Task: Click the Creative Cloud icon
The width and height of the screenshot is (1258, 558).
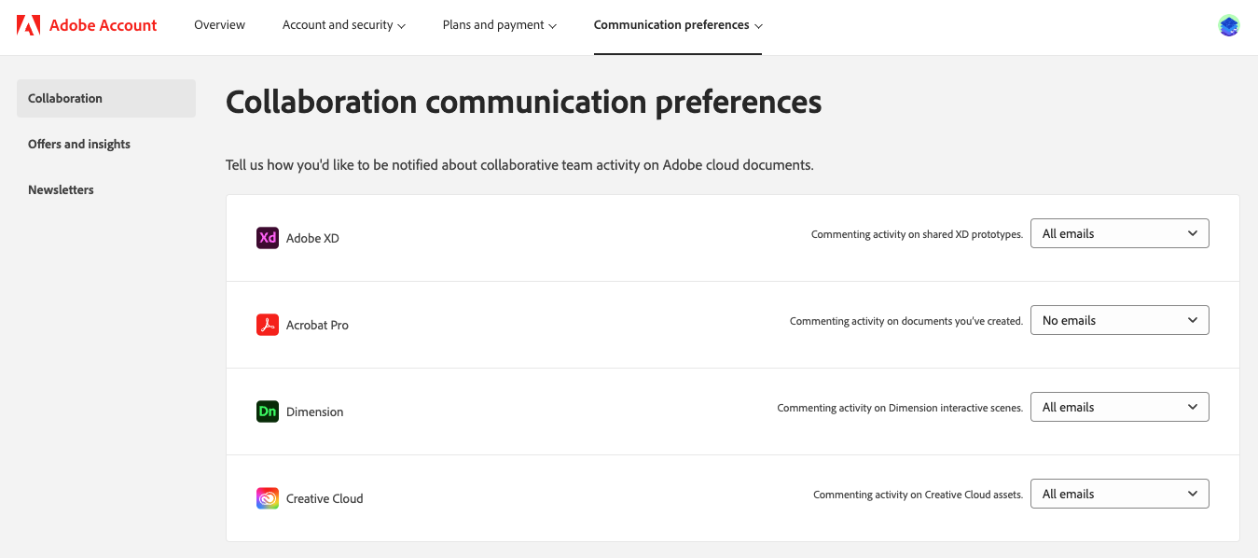Action: [268, 497]
